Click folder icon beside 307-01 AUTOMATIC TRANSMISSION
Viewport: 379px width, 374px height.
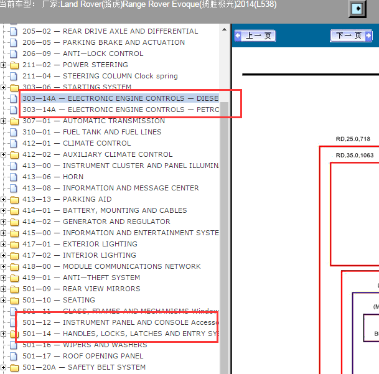tap(14, 121)
